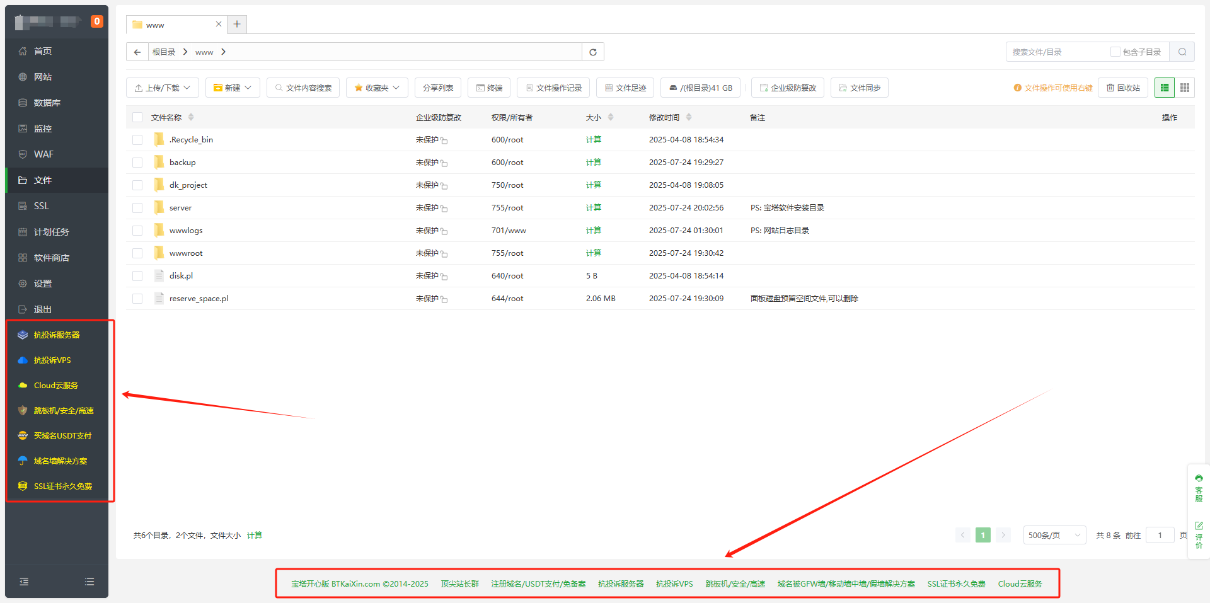Sort by 修改时间 column arrows
1210x603 pixels.
(x=689, y=117)
